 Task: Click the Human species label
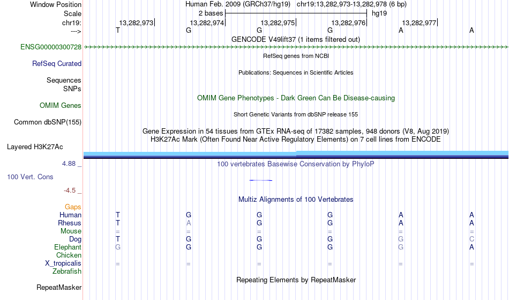70,215
